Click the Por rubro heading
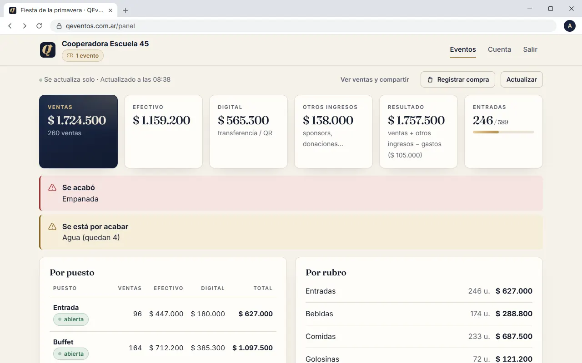 coord(326,273)
